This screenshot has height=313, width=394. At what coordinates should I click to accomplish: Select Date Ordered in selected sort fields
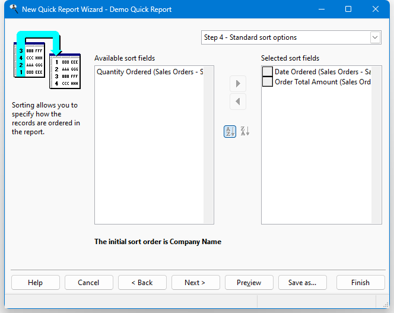coord(323,72)
